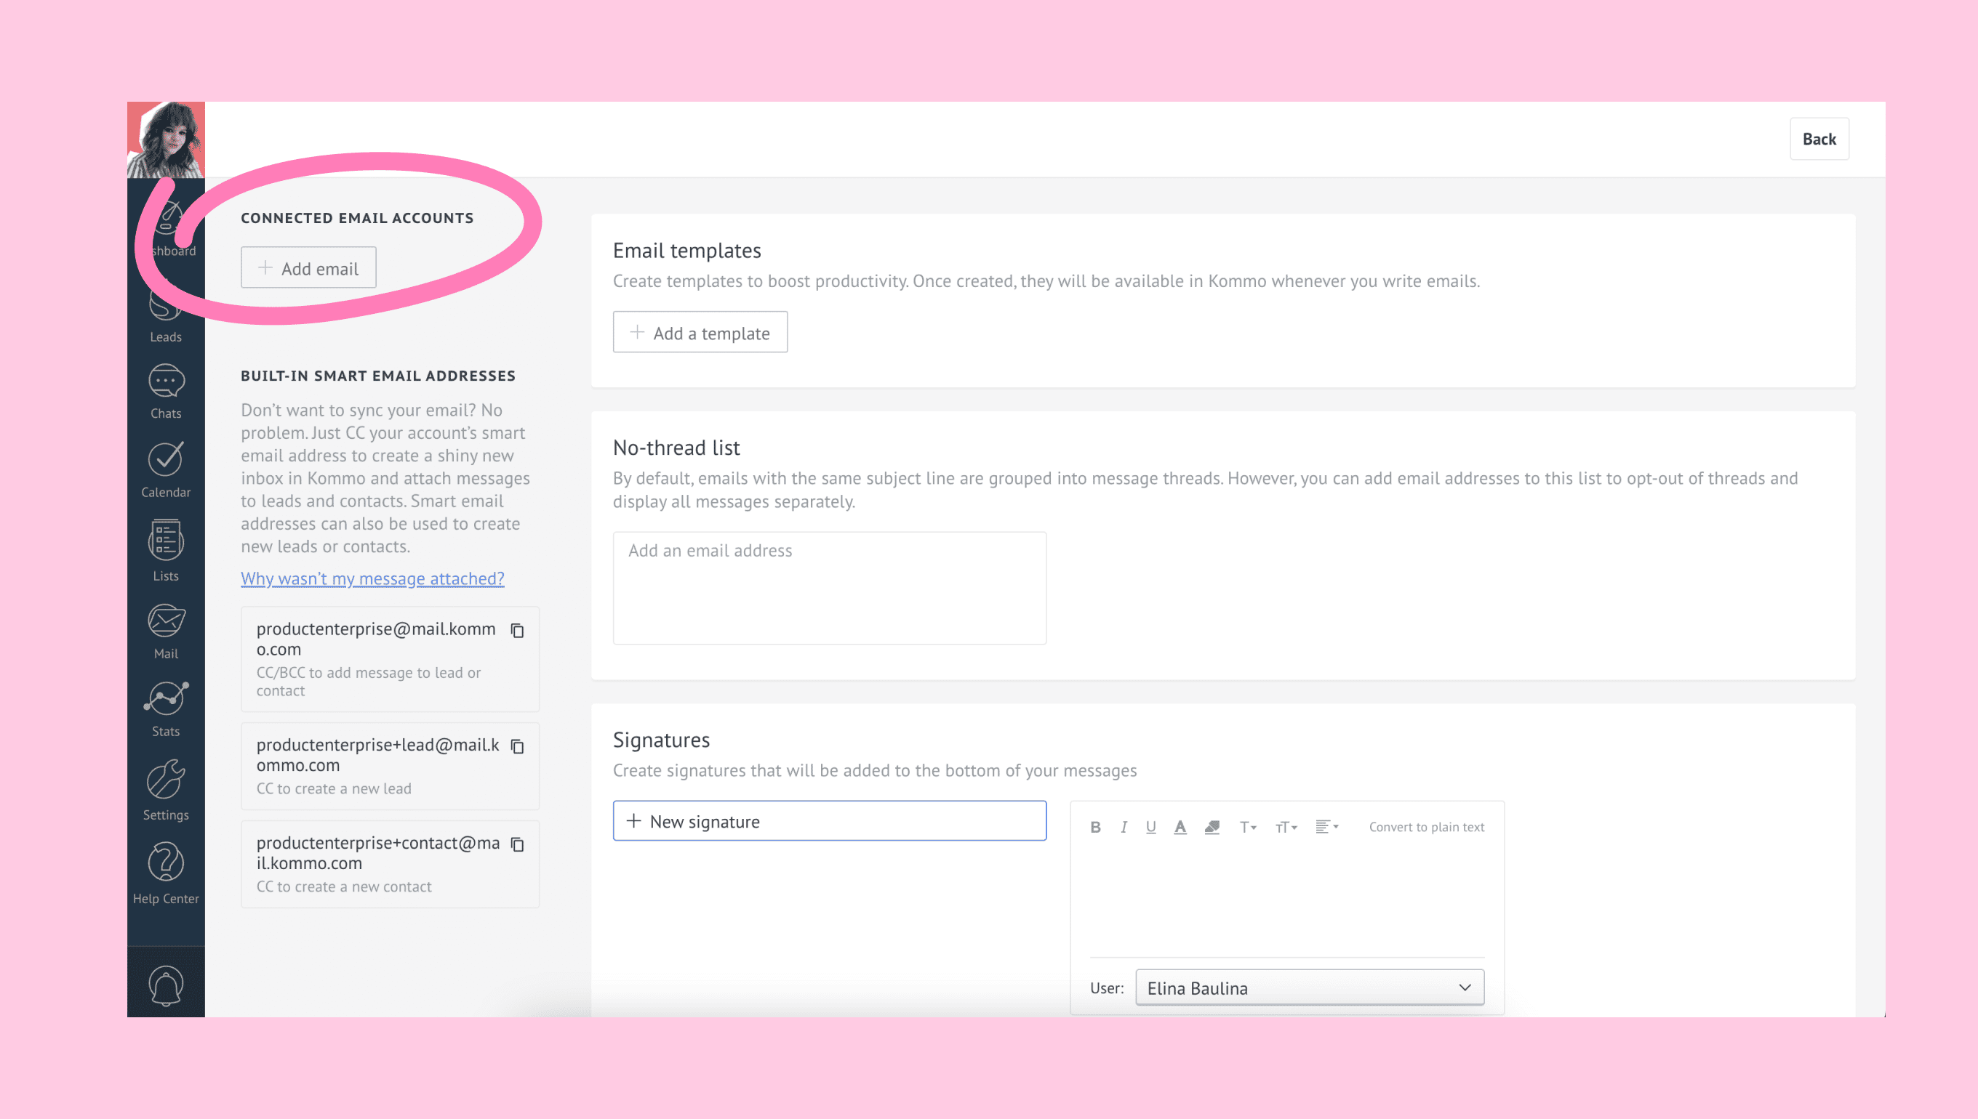Open Settings from the sidebar
The width and height of the screenshot is (1978, 1119).
pyautogui.click(x=165, y=790)
